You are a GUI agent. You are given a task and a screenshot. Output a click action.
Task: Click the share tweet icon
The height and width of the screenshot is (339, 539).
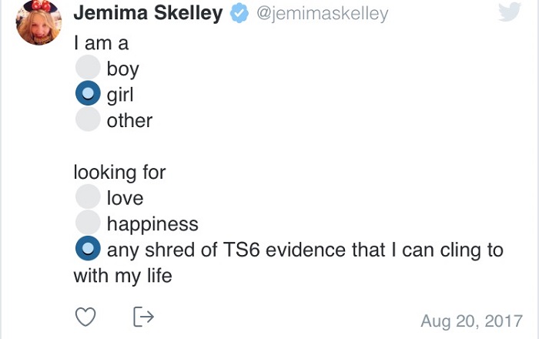tap(143, 316)
